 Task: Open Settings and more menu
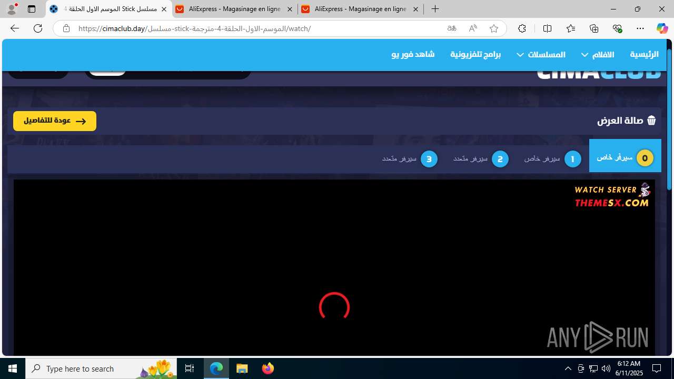point(640,28)
